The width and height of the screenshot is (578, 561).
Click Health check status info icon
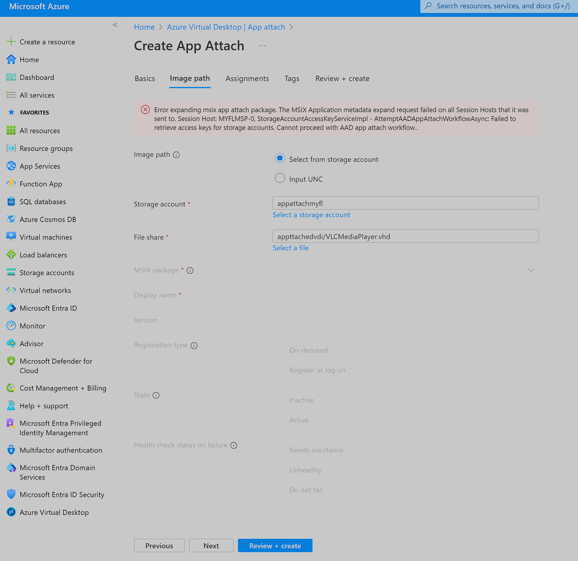point(234,445)
